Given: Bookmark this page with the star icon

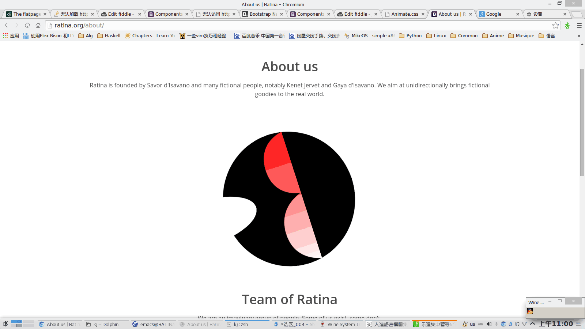Looking at the screenshot, I should point(555,25).
